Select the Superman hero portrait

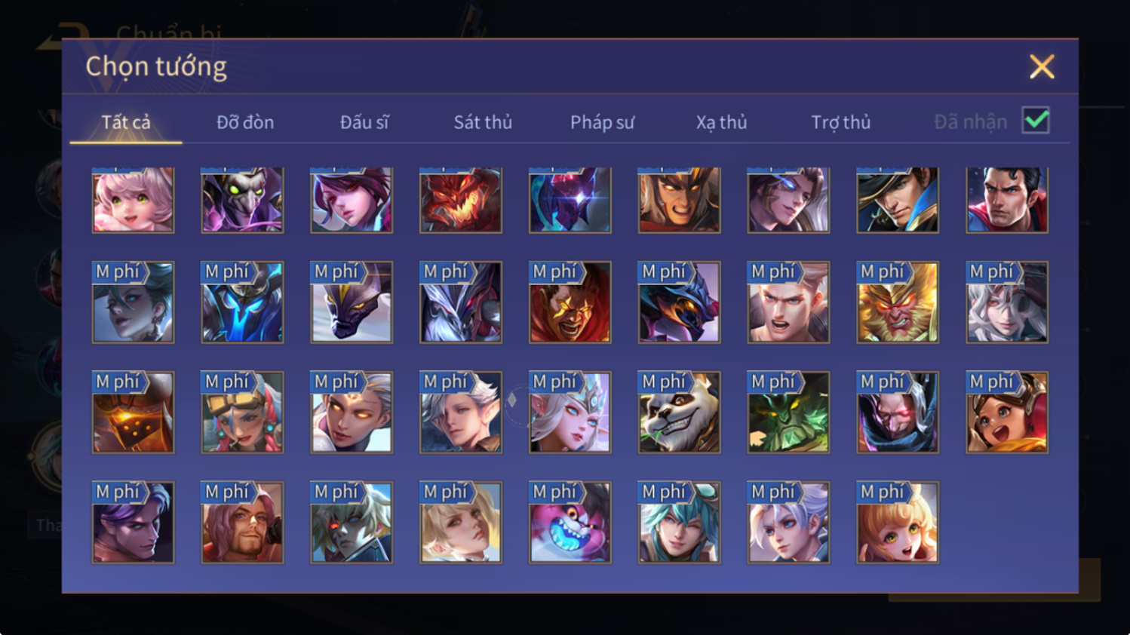pyautogui.click(x=1007, y=200)
